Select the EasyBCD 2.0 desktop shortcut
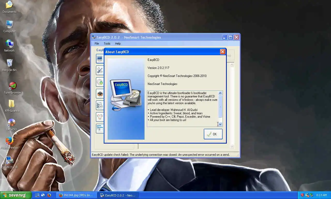The width and height of the screenshot is (331, 199). coord(9,162)
